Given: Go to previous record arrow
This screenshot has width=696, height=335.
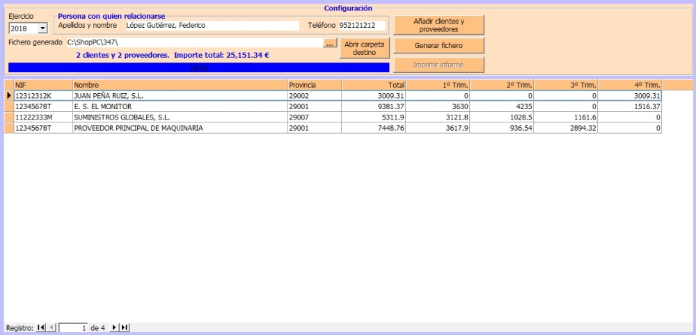Looking at the screenshot, I should 52,327.
